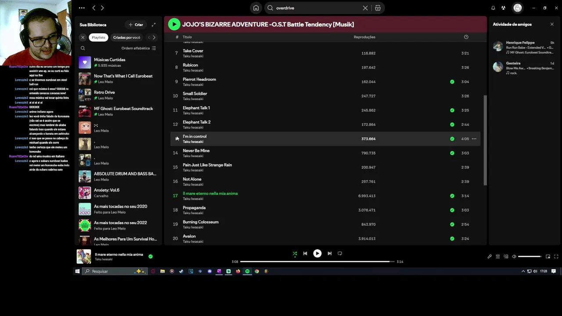Clear the library filter with the X
The height and width of the screenshot is (316, 562).
coord(83,37)
